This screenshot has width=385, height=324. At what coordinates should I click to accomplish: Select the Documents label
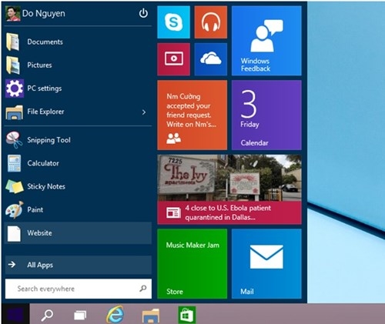[45, 42]
